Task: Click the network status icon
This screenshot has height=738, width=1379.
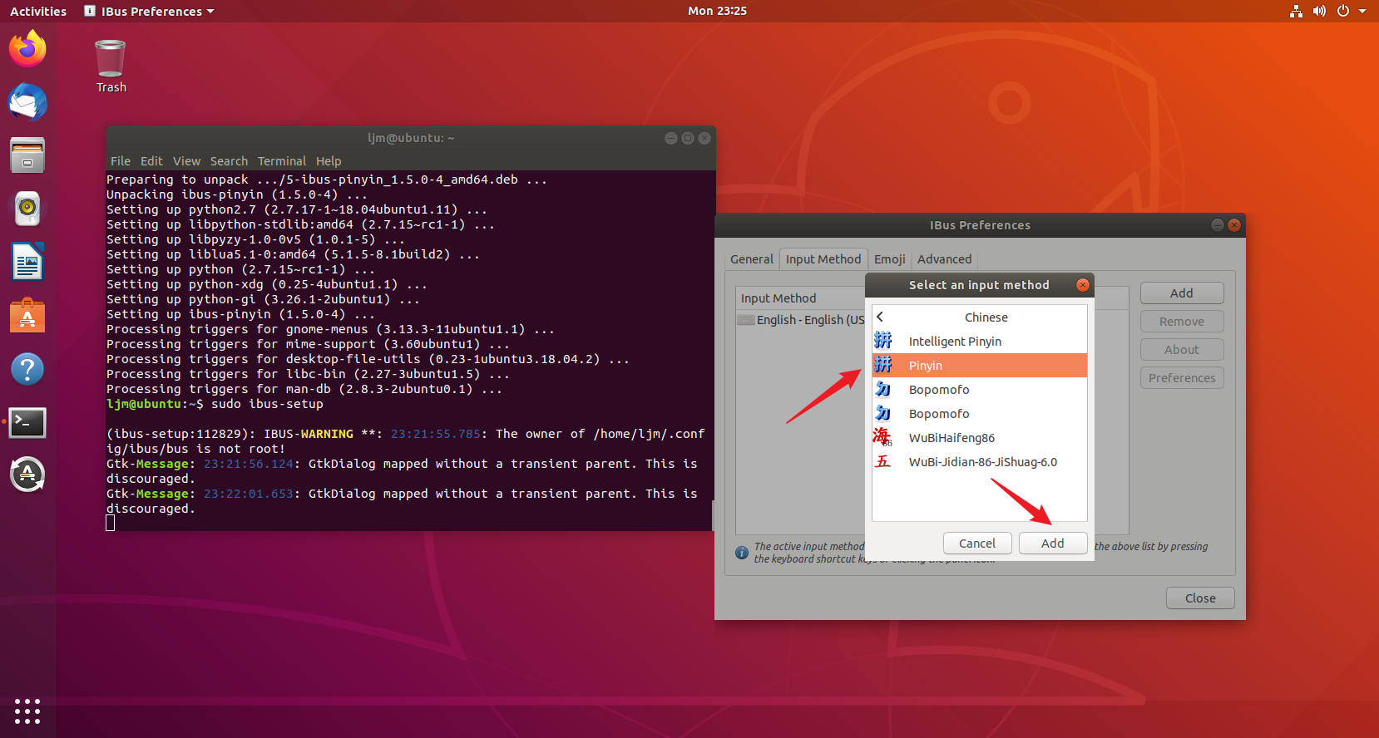Action: tap(1296, 11)
